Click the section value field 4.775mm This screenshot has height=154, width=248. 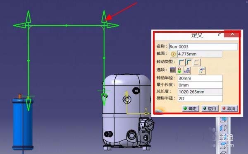point(200,54)
